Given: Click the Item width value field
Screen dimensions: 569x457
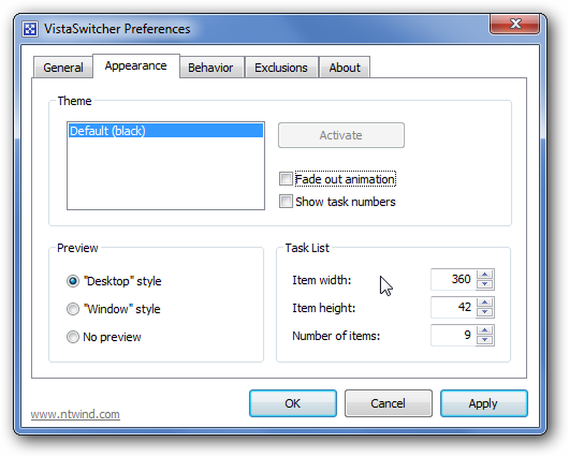Looking at the screenshot, I should pyautogui.click(x=453, y=279).
